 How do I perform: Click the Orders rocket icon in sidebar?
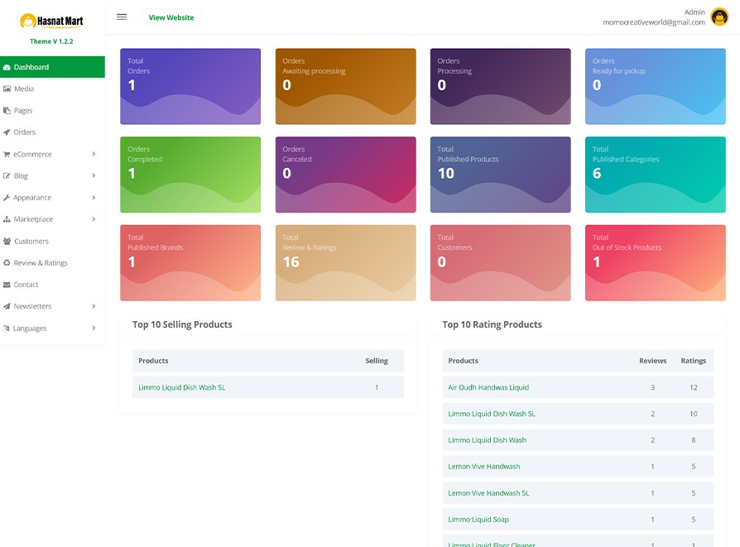tap(7, 132)
